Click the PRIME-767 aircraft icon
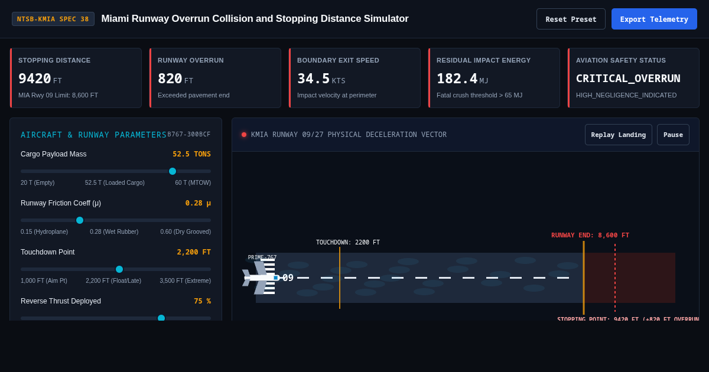 [x=260, y=278]
